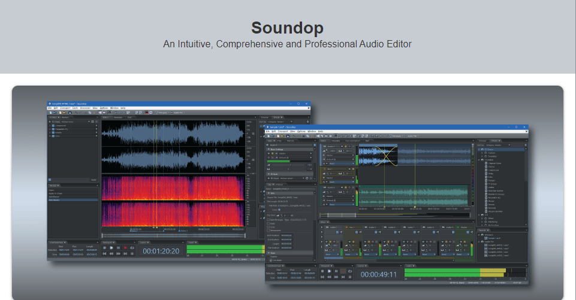Click Record in the left Soundop window transport

click(125, 248)
